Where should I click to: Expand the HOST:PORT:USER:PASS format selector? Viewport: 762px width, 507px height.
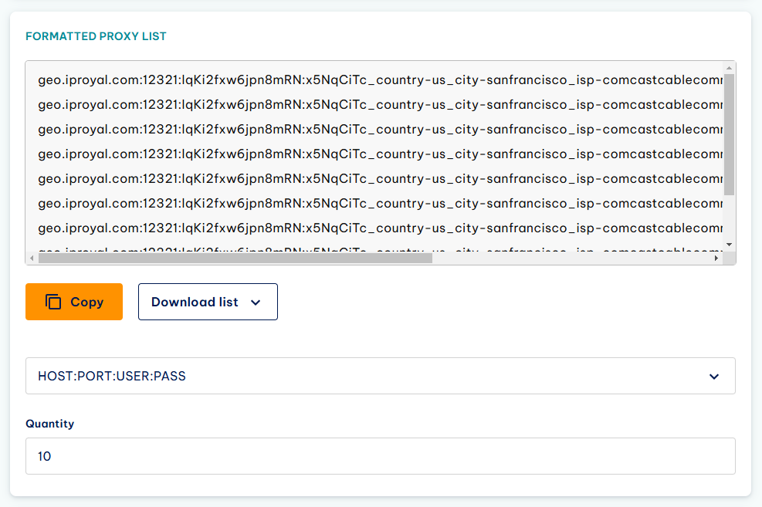[x=381, y=376]
